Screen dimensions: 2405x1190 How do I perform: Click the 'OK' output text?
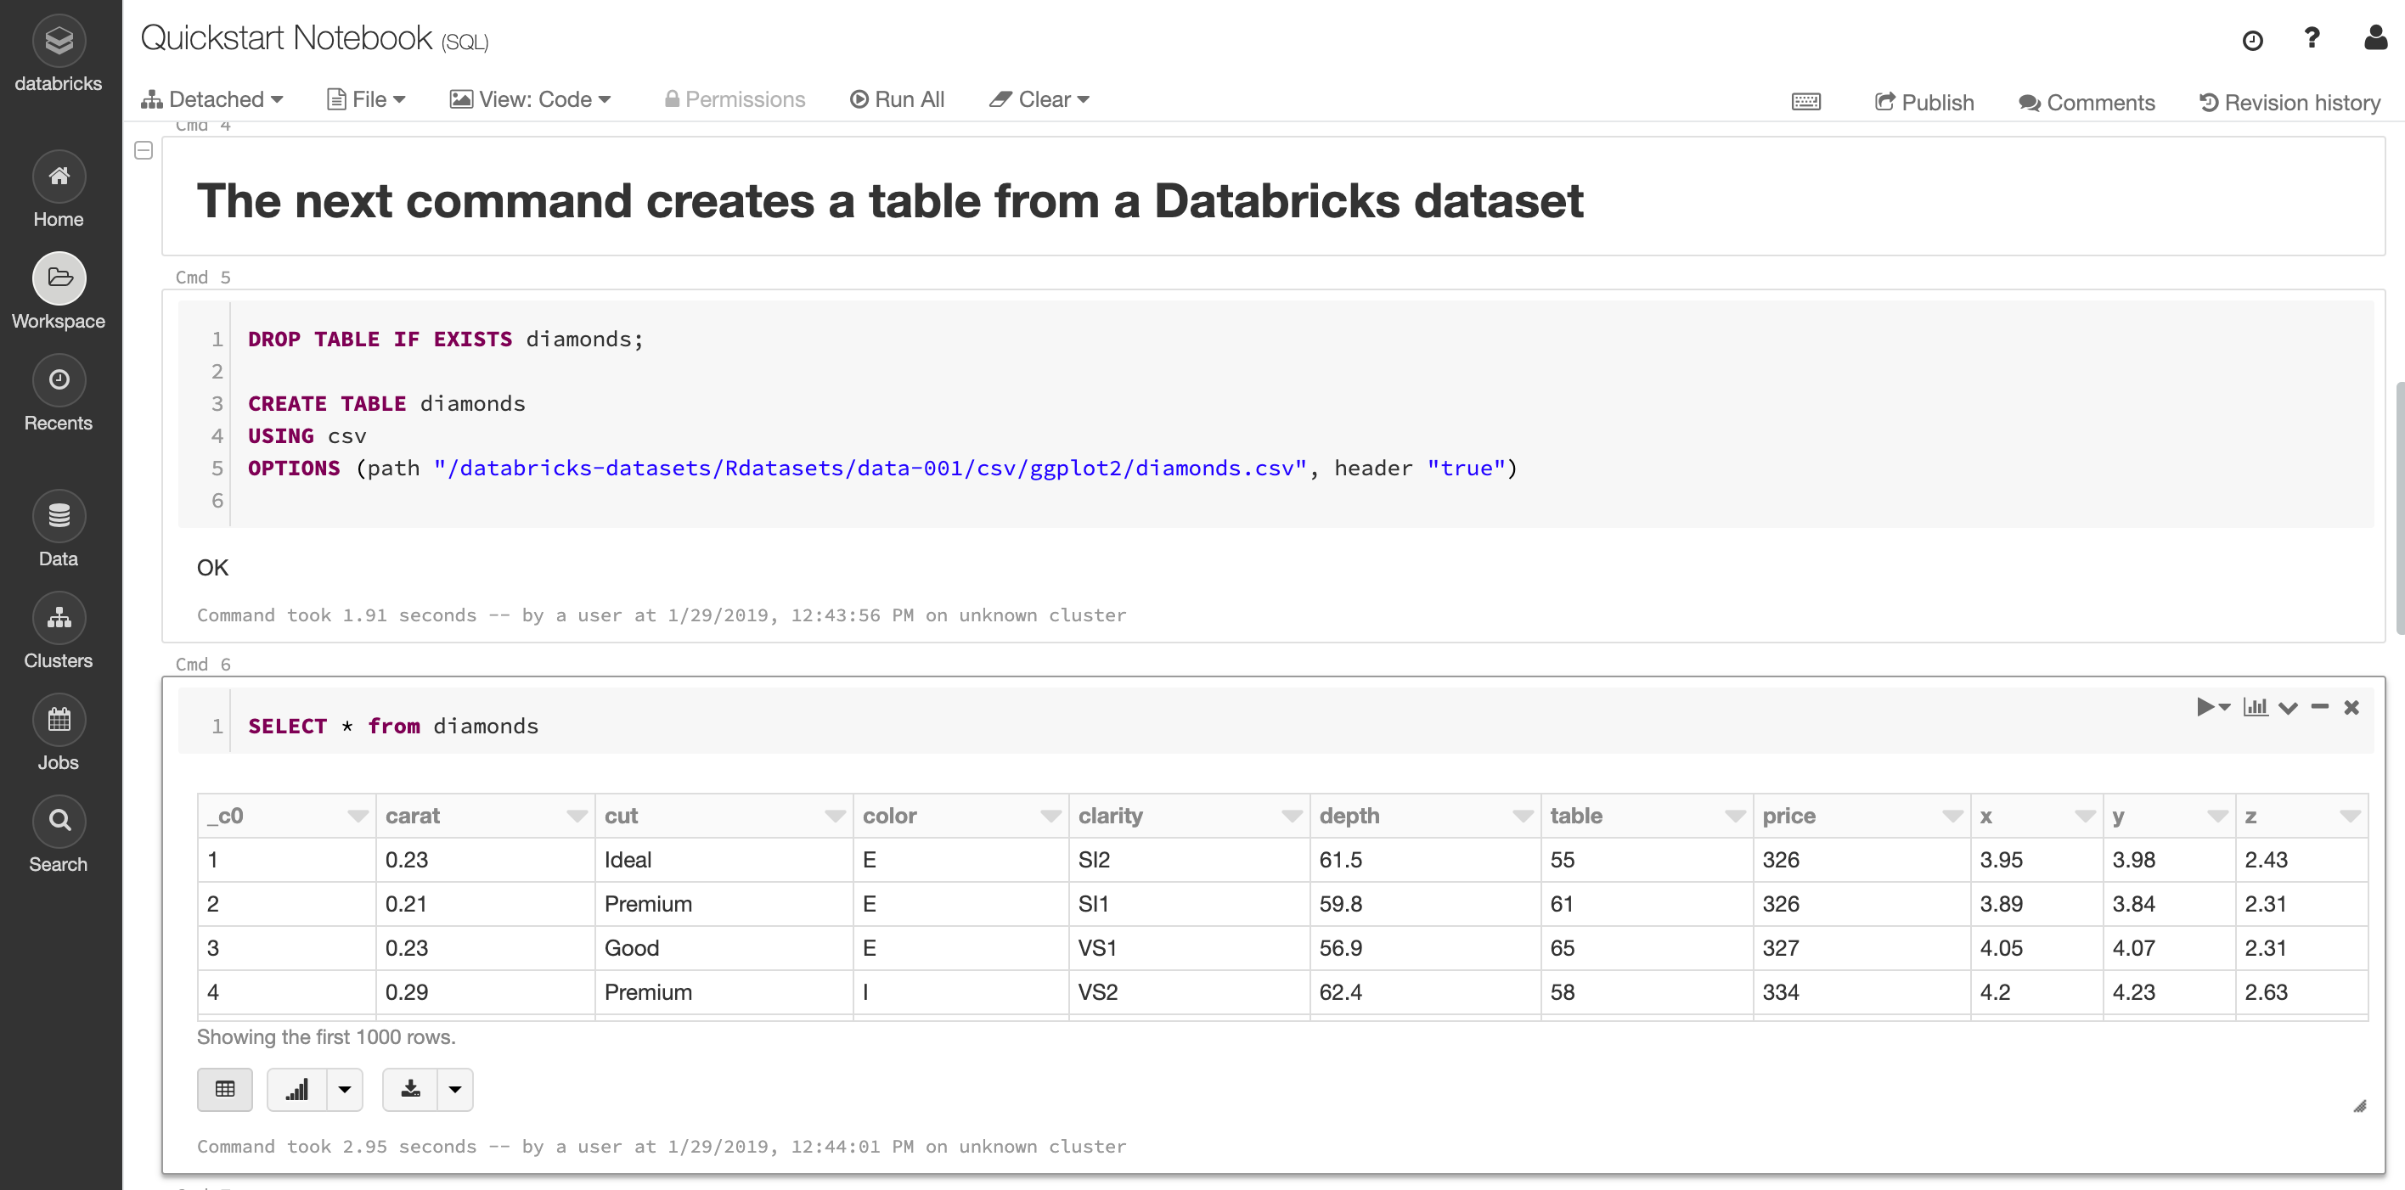click(x=213, y=569)
